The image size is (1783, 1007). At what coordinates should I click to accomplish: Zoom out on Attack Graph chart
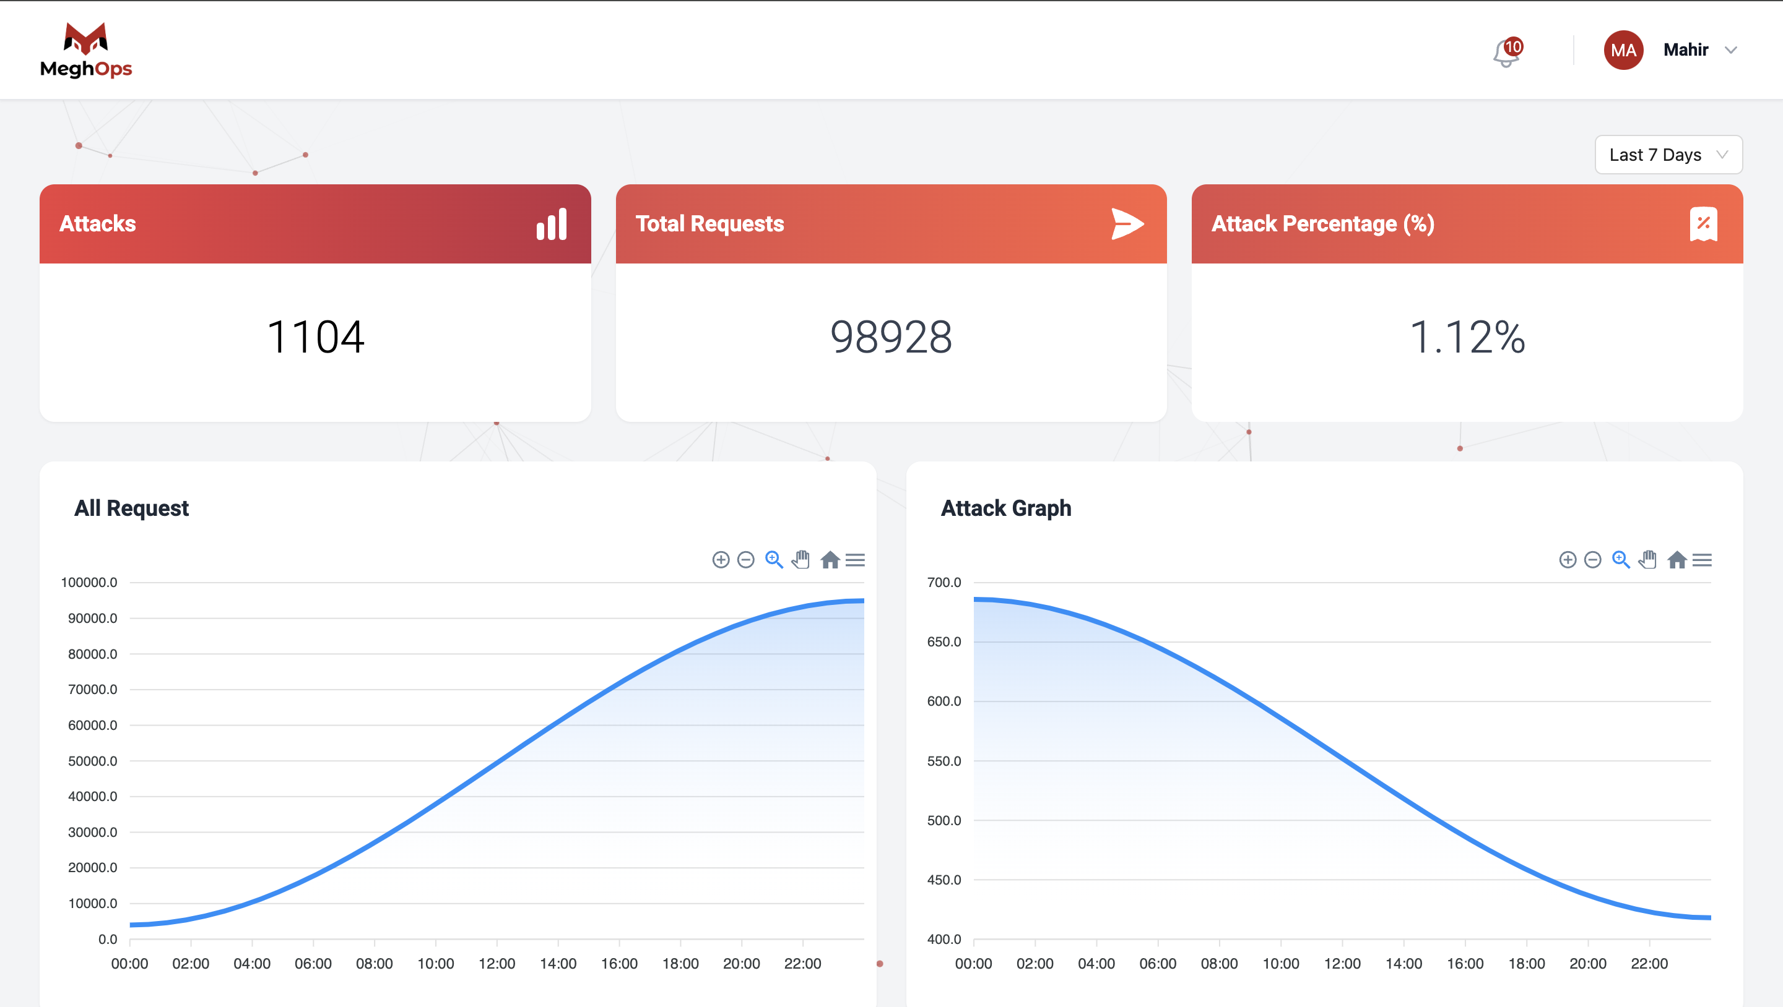(1593, 560)
